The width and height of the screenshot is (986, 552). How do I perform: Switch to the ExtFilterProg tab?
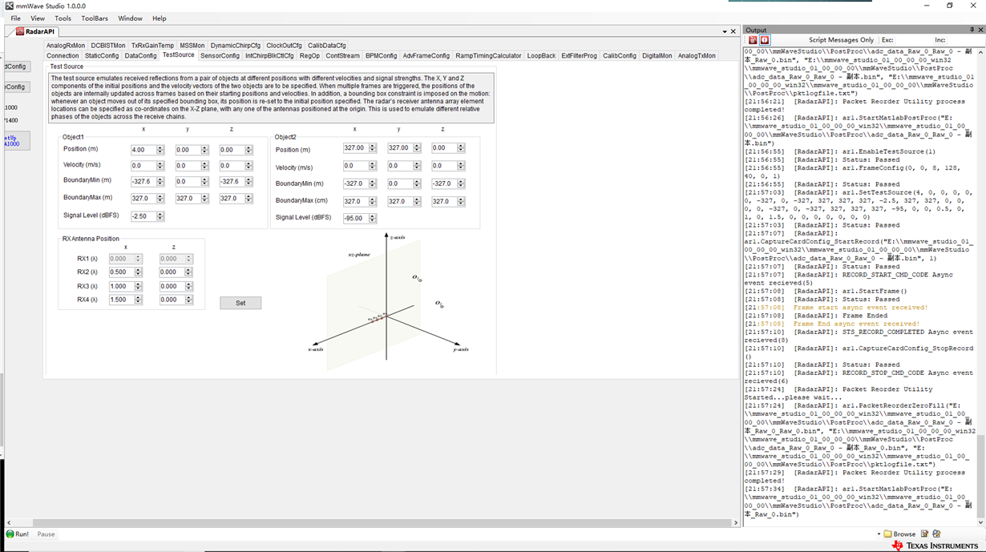coord(580,55)
